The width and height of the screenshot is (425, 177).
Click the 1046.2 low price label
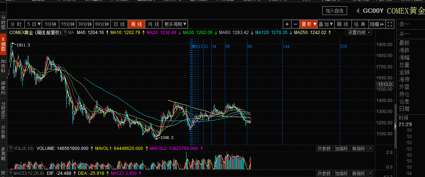(167, 138)
